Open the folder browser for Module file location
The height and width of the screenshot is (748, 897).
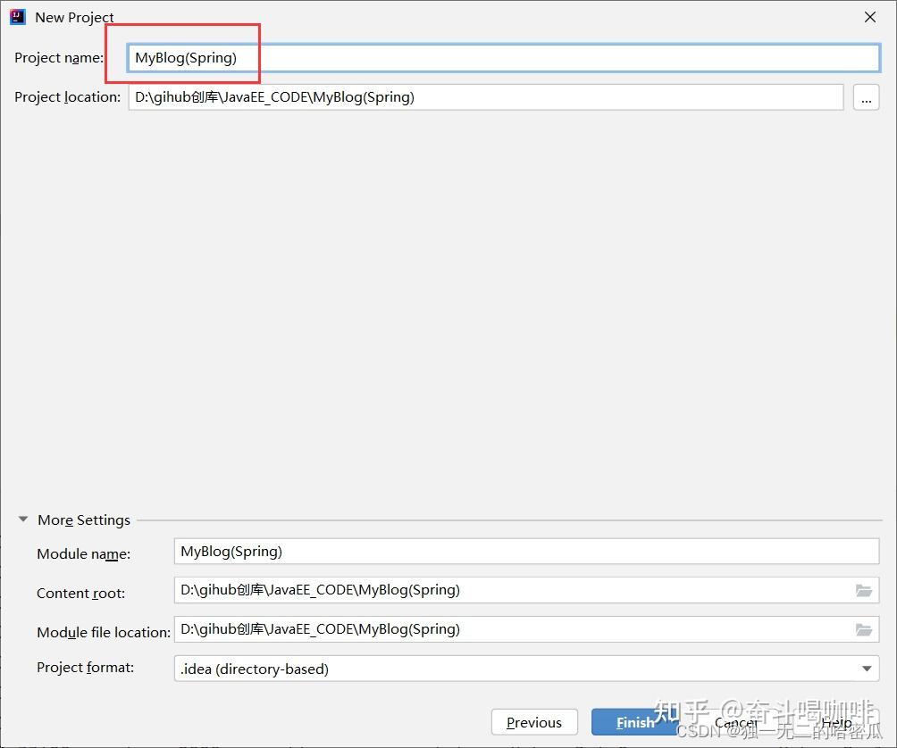click(863, 629)
